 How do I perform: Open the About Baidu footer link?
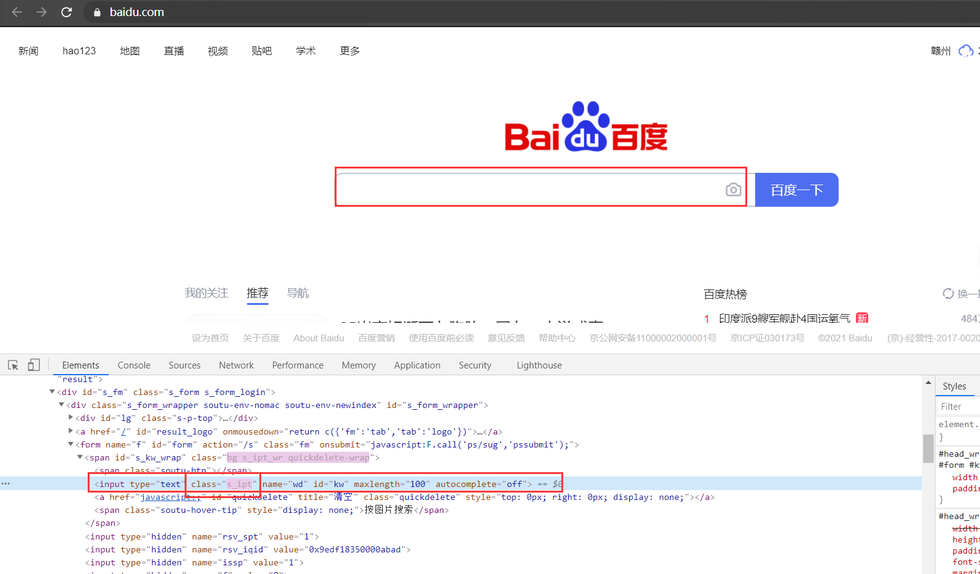[319, 338]
